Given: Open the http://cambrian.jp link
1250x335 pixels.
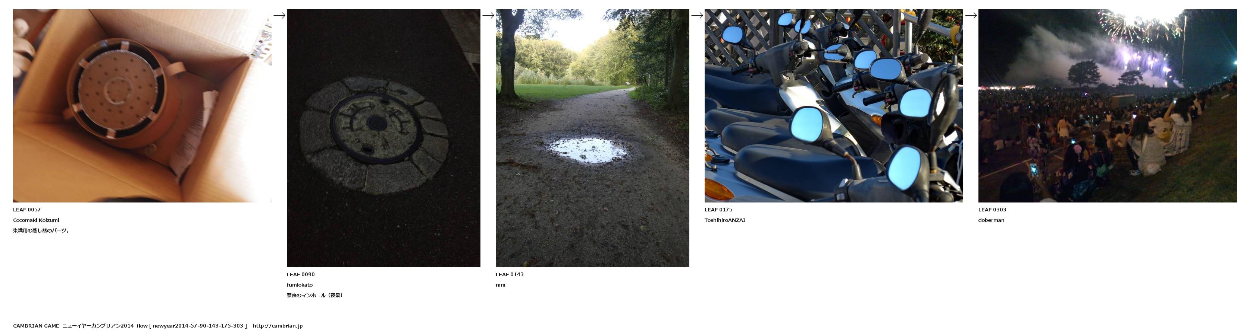Looking at the screenshot, I should 278,326.
